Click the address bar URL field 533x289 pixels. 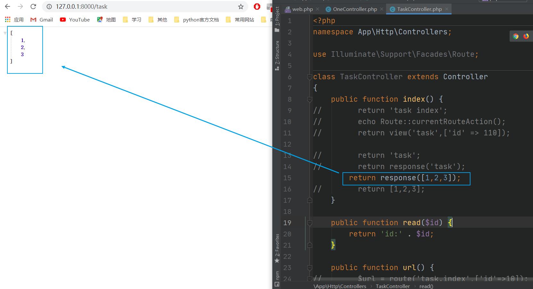144,6
